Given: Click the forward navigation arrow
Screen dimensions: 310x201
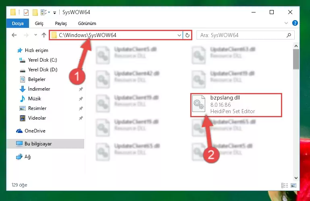Looking at the screenshot, I should [x=26, y=35].
